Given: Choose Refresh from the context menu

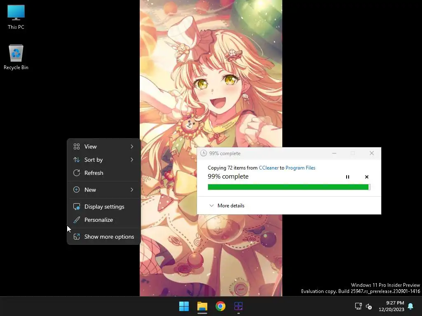Looking at the screenshot, I should click(x=103, y=173).
